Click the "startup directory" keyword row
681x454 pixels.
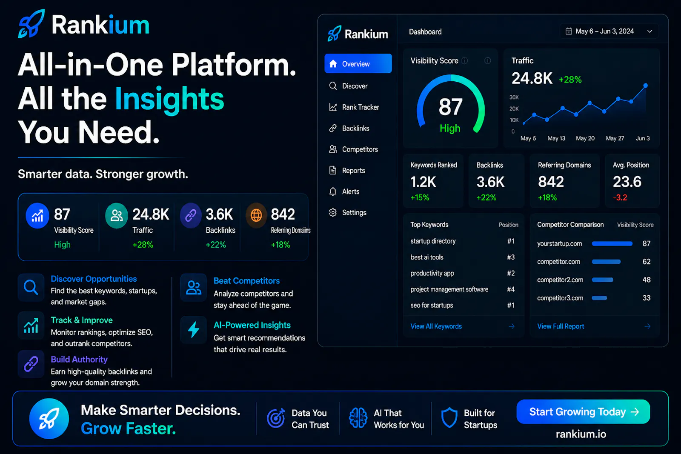click(x=463, y=241)
